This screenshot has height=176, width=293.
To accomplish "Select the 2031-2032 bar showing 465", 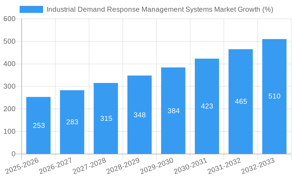I will pos(241,102).
